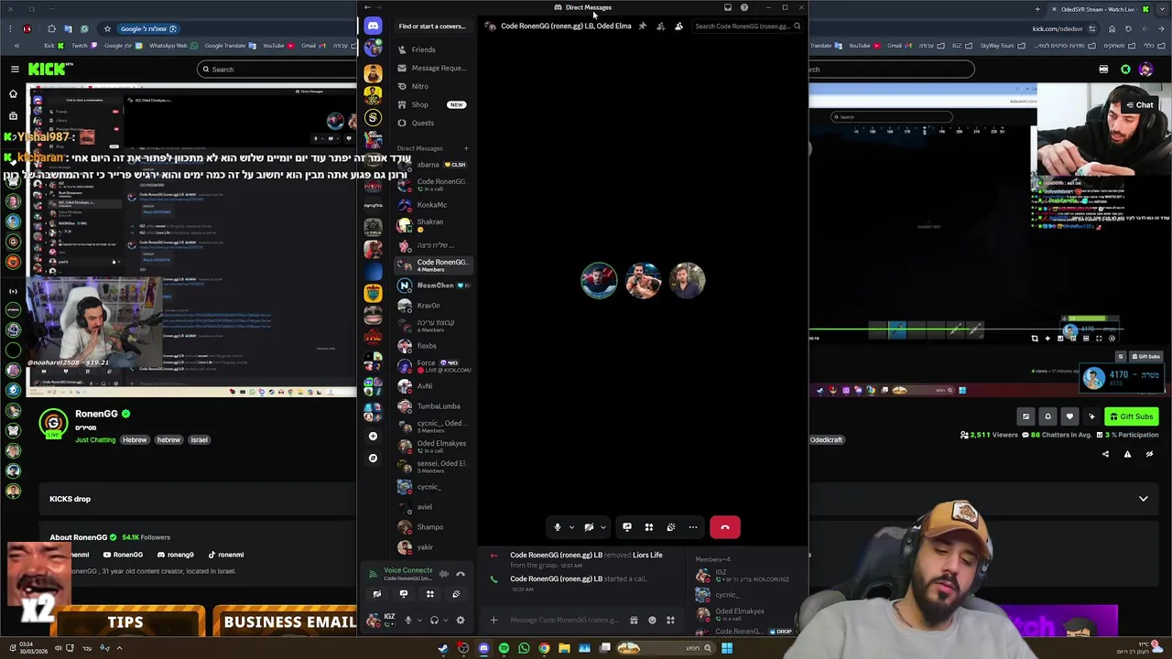Open Quests in Discord sidebar
1172x659 pixels.
pos(432,123)
